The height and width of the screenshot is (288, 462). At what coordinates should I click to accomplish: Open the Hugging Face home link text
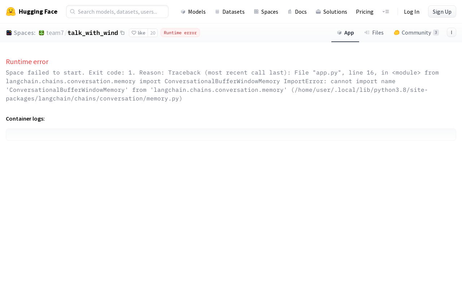[38, 12]
